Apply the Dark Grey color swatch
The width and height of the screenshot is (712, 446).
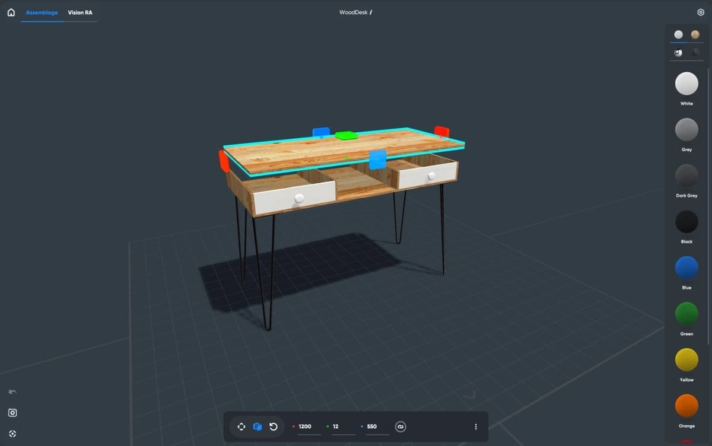tap(686, 176)
